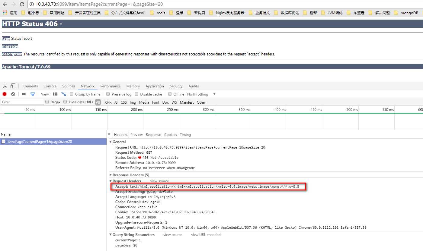Open the Application panel tab

pyautogui.click(x=155, y=86)
